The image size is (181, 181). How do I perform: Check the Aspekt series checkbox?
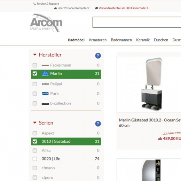point(35,133)
